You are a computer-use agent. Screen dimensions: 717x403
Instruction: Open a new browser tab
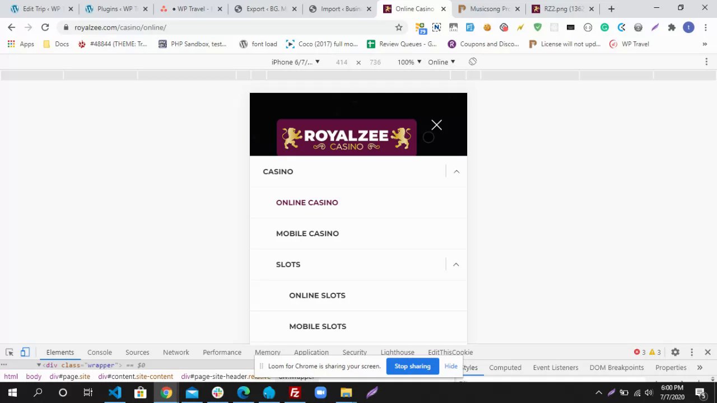tap(611, 9)
